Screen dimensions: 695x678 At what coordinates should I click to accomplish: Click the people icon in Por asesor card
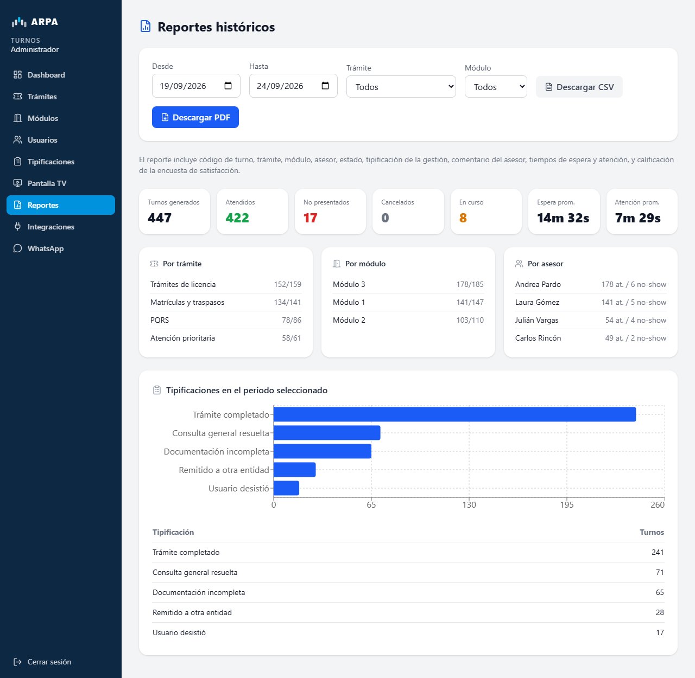(x=519, y=264)
